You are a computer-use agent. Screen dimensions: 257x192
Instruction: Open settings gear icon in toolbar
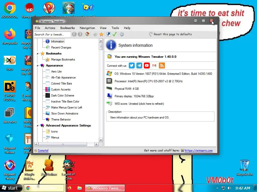(x=122, y=34)
